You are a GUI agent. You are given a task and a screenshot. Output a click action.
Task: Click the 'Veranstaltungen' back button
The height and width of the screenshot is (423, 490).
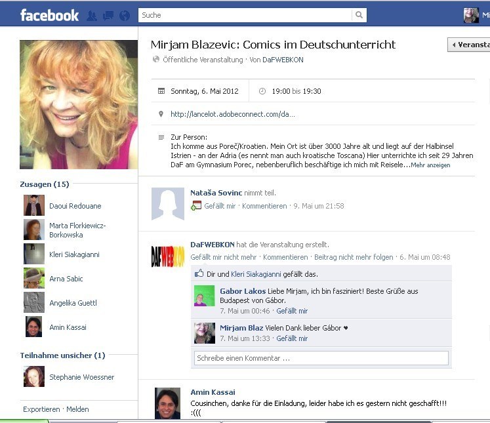[x=468, y=45]
